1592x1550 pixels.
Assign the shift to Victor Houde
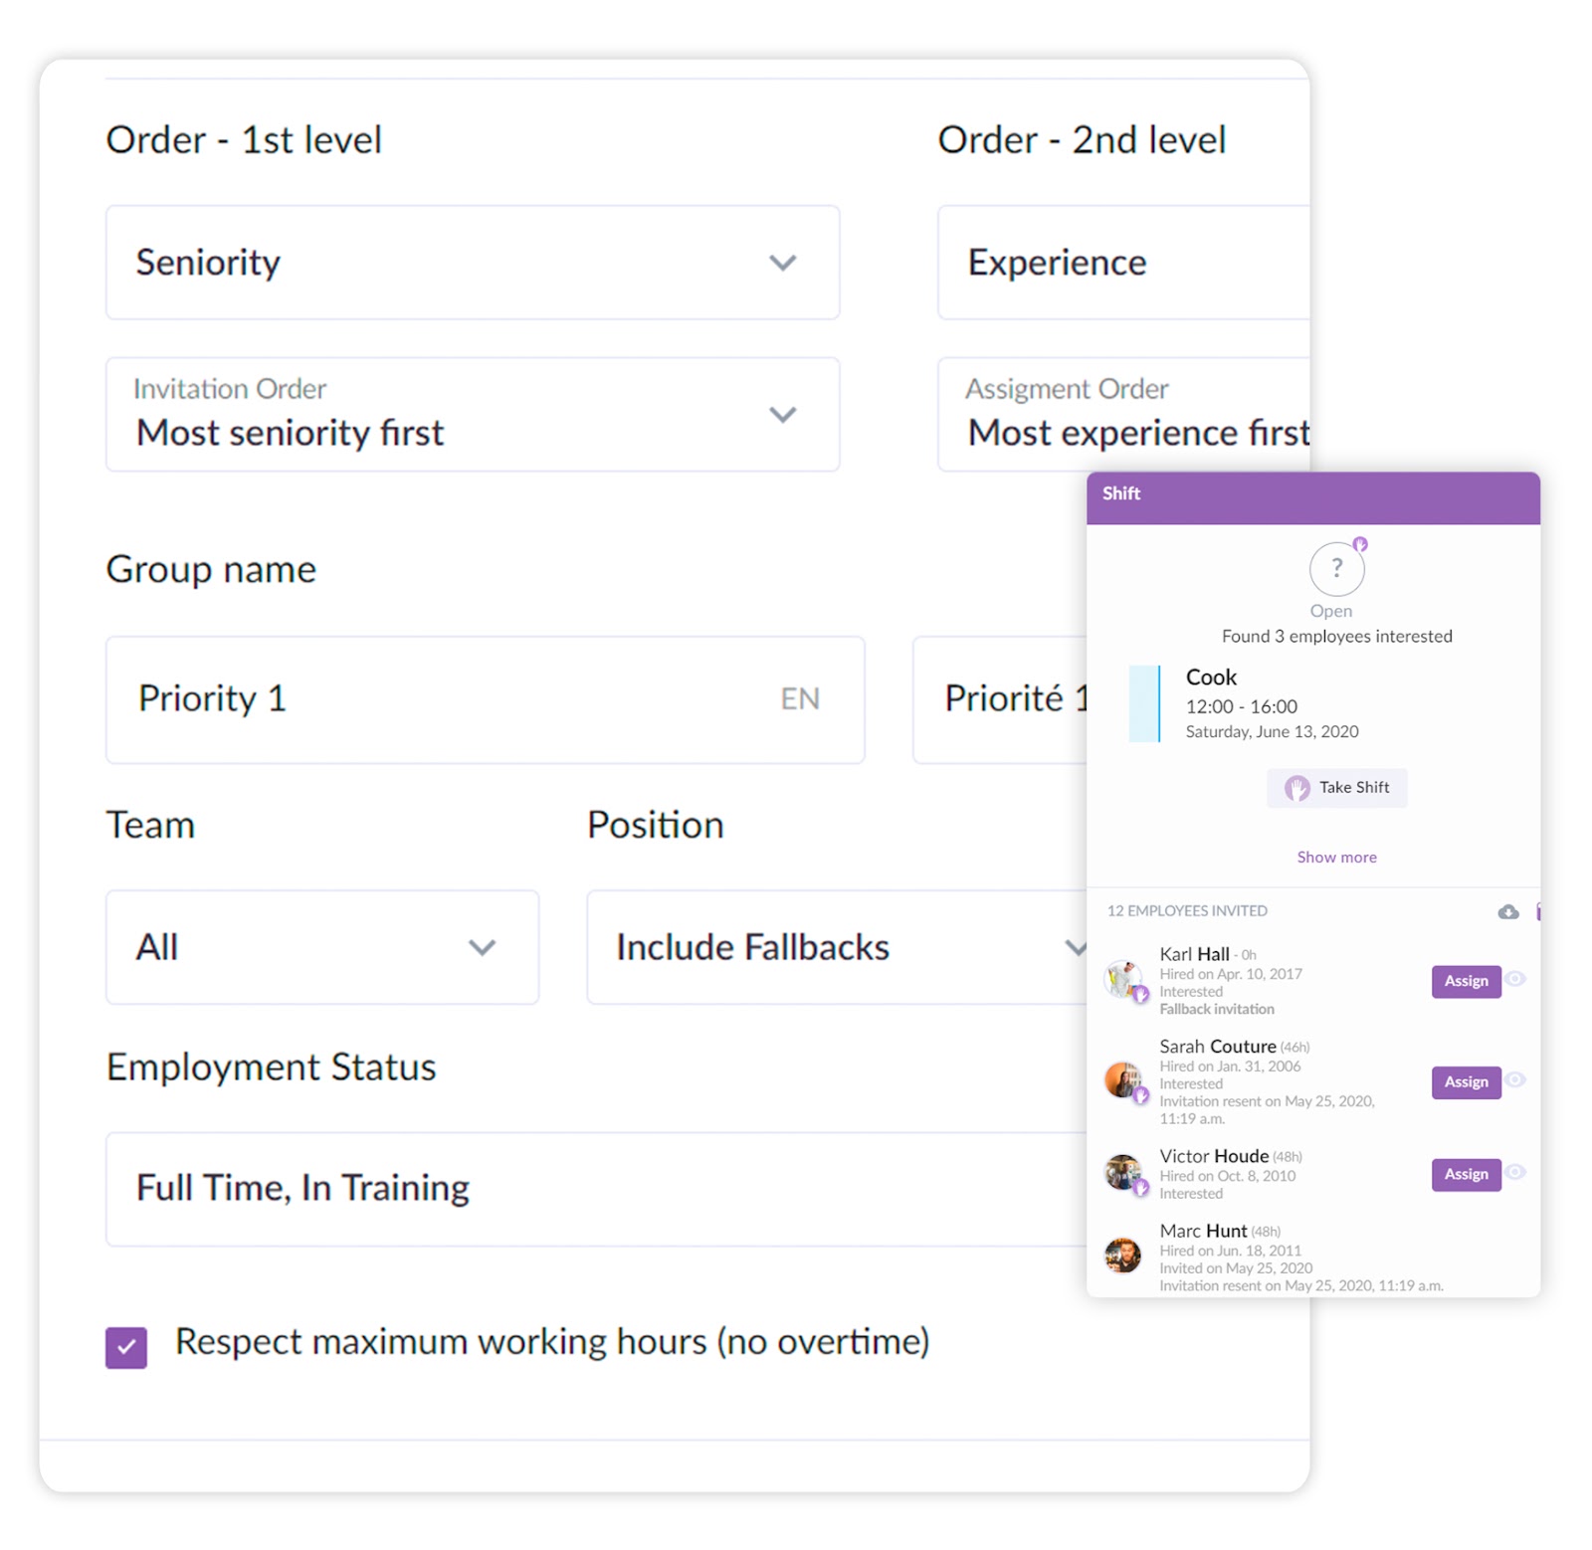(x=1465, y=1174)
